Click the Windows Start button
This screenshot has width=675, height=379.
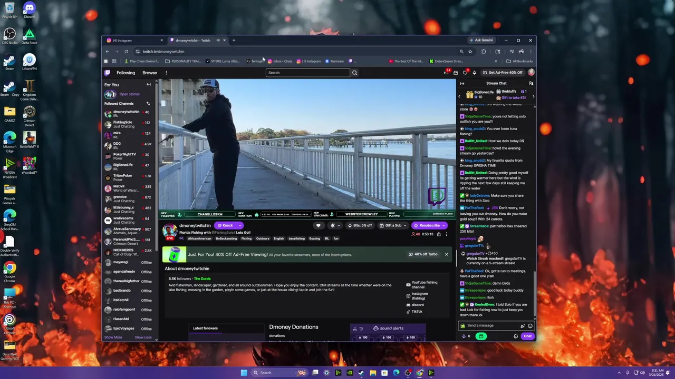(x=244, y=373)
